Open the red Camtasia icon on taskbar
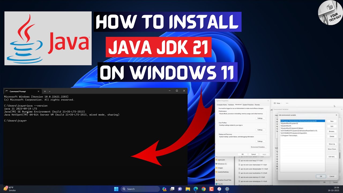Viewport: 343px width, 193px height. click(211, 189)
